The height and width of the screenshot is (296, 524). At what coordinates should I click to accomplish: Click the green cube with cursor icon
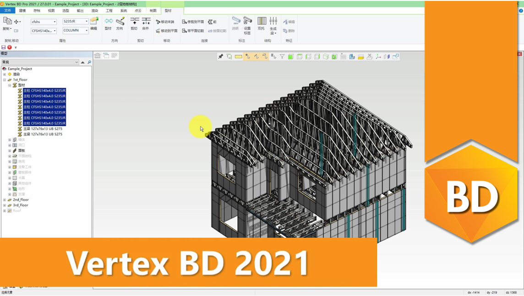point(334,57)
